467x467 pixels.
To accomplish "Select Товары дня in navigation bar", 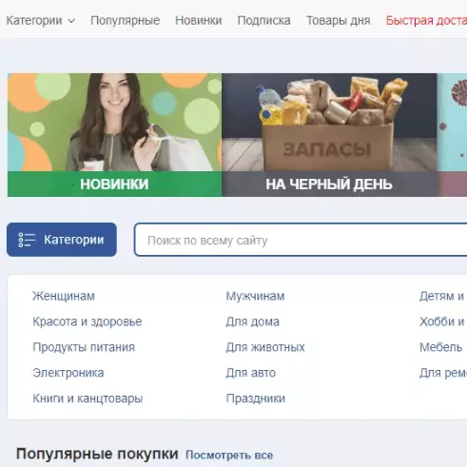I will (x=338, y=21).
